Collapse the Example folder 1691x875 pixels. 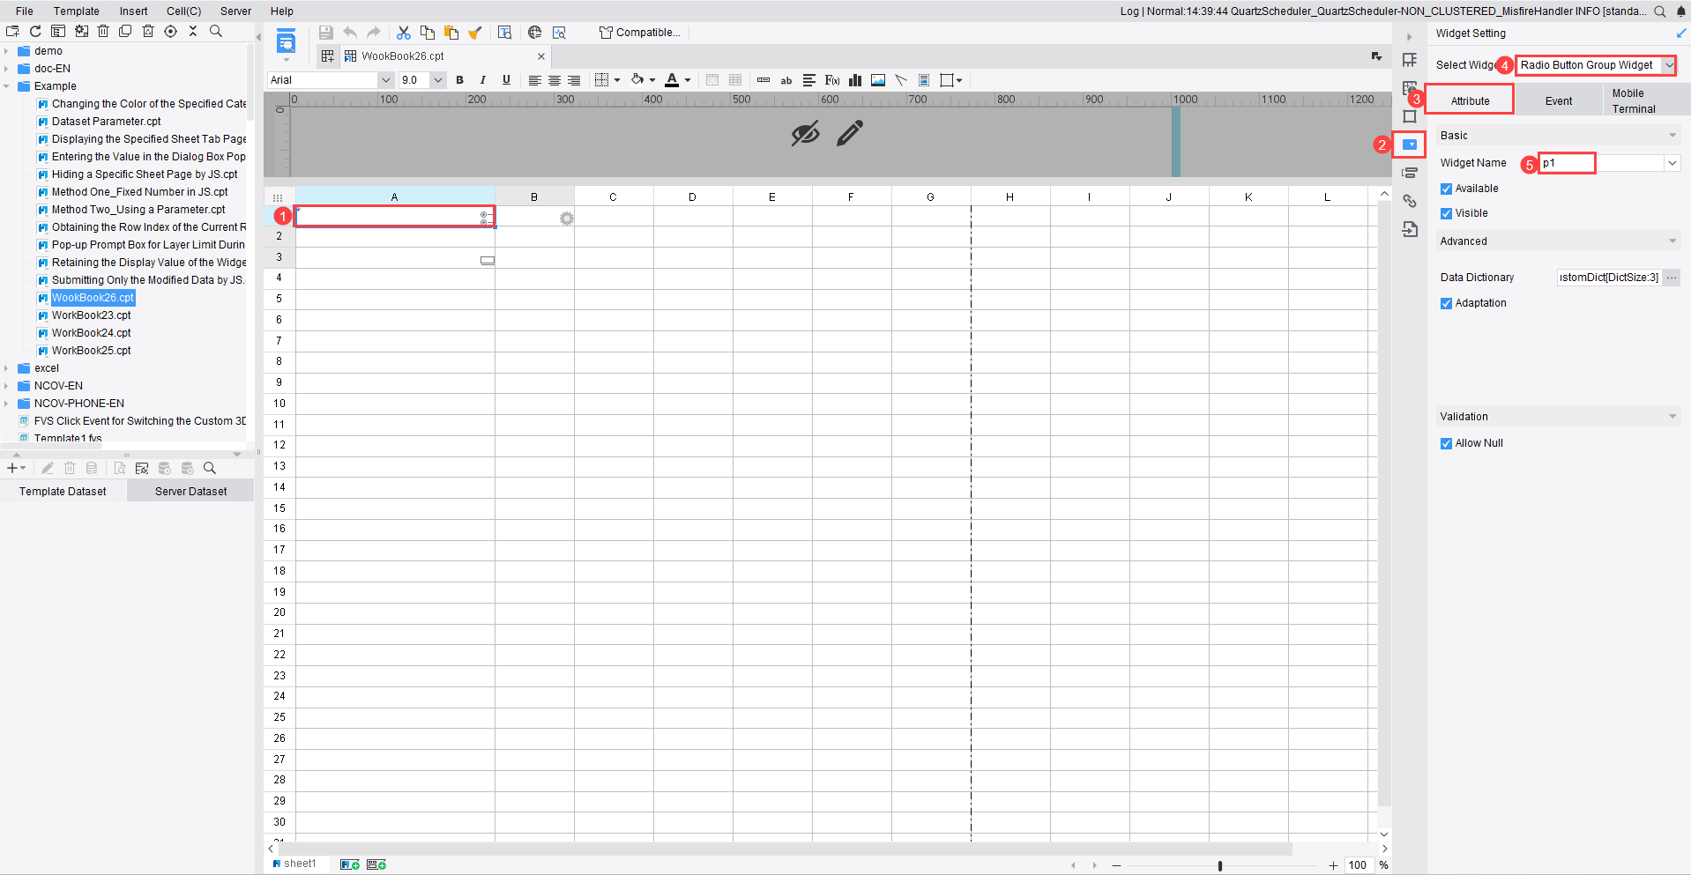point(6,86)
